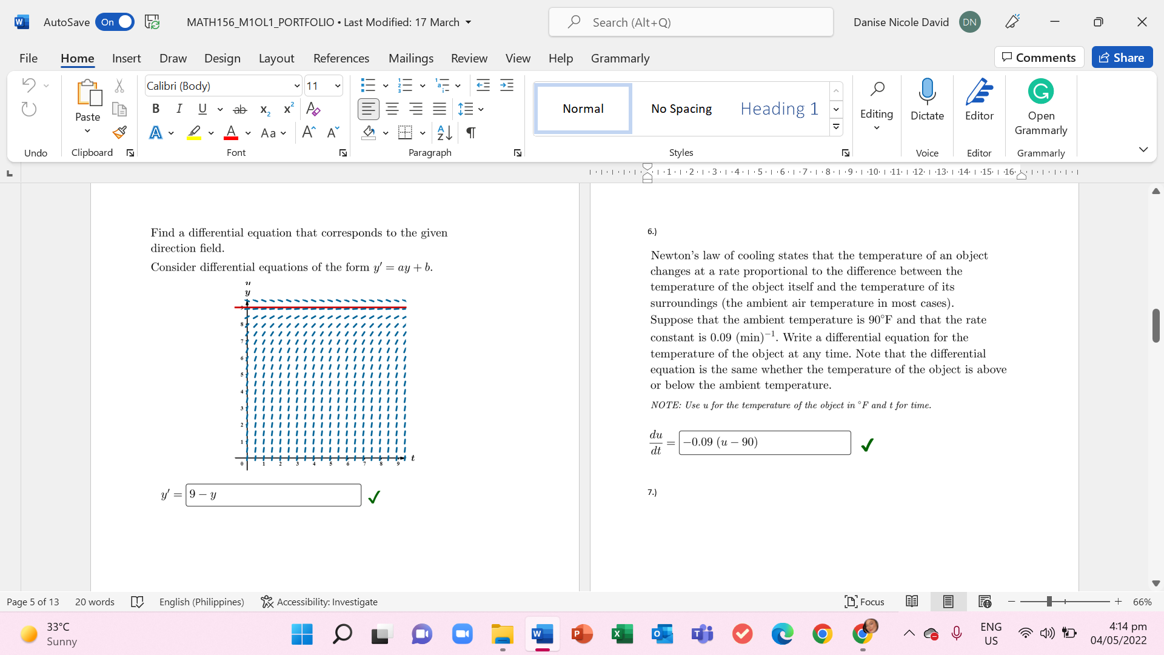Screen dimensions: 1164x655
Task: Click the Redo circular arrow icon
Action: click(x=28, y=109)
